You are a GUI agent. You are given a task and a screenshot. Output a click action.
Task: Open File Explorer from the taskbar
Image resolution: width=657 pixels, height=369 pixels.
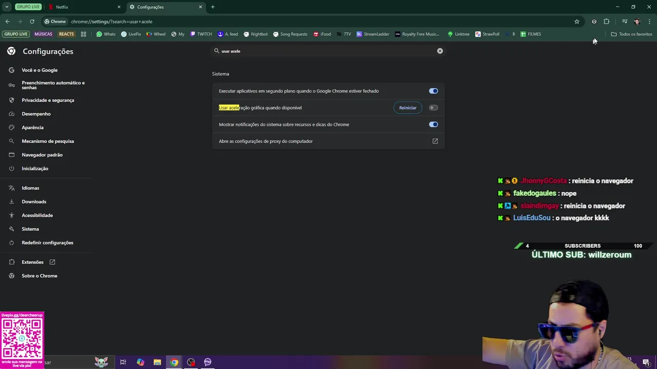pyautogui.click(x=157, y=362)
